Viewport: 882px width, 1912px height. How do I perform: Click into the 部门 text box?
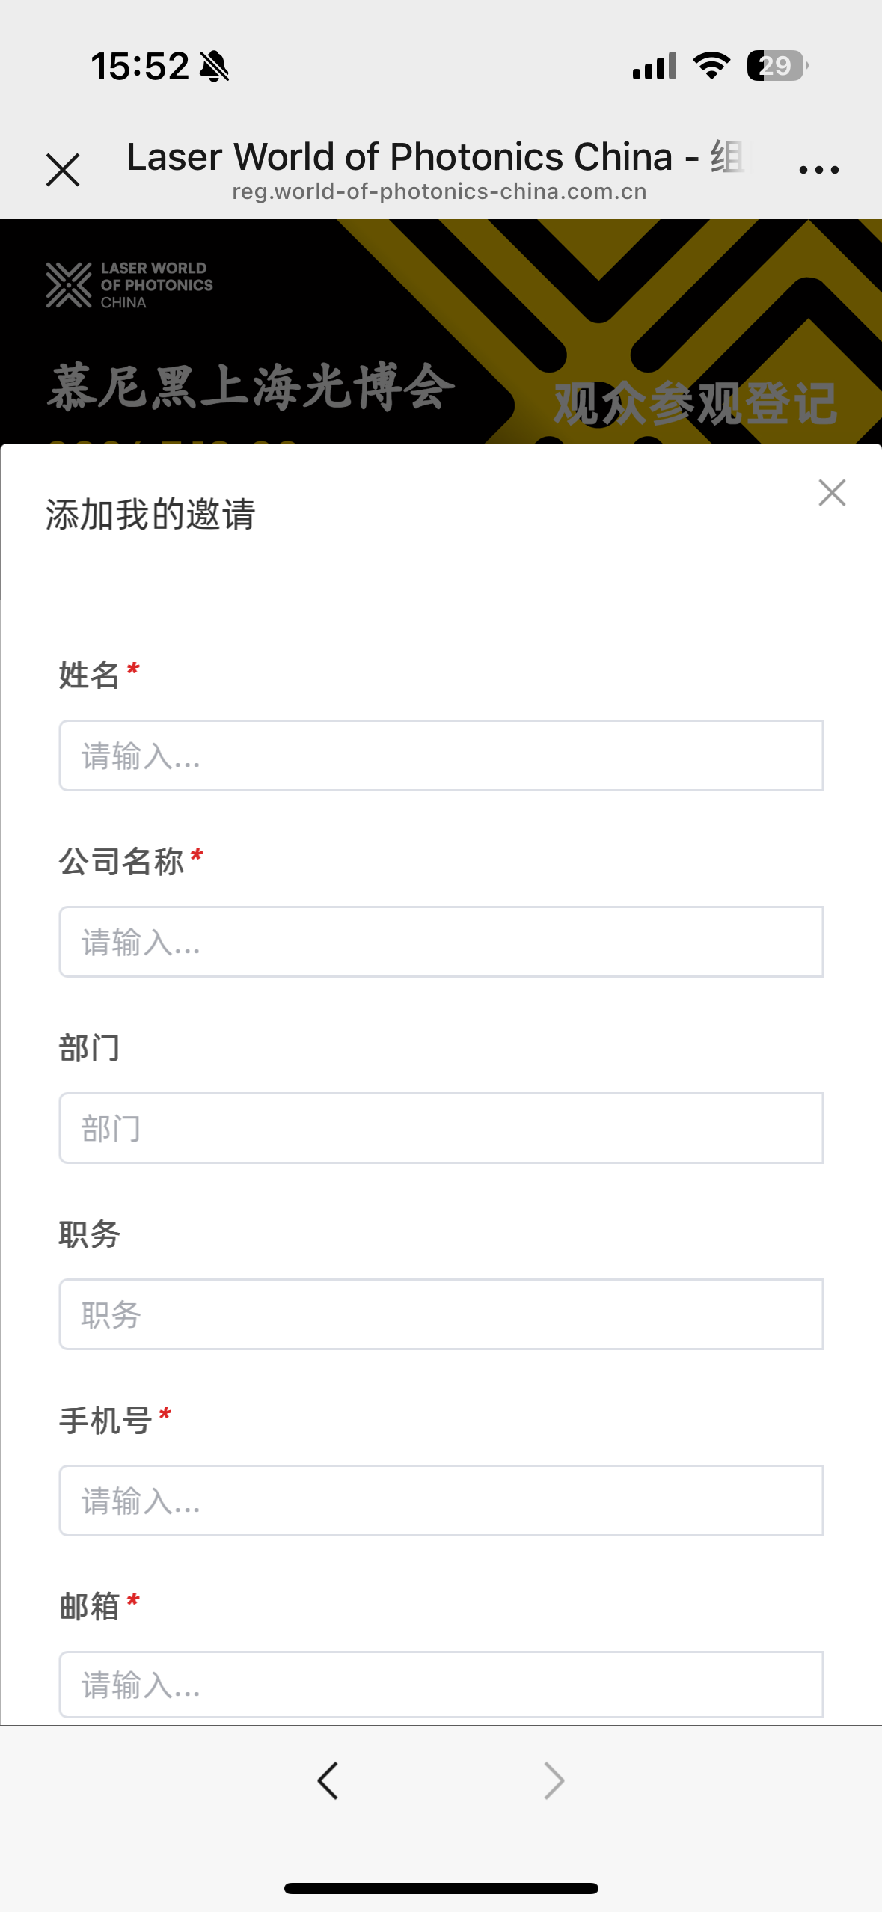point(441,1128)
